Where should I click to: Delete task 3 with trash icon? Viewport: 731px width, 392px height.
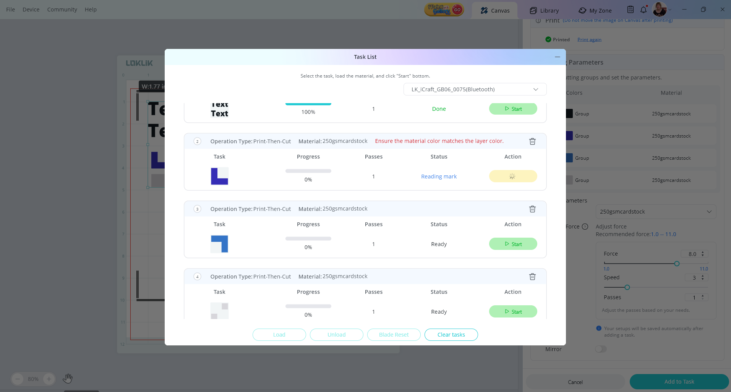point(532,209)
